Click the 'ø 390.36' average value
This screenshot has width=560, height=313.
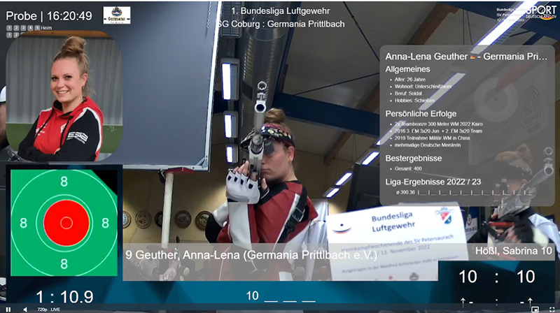pyautogui.click(x=406, y=193)
